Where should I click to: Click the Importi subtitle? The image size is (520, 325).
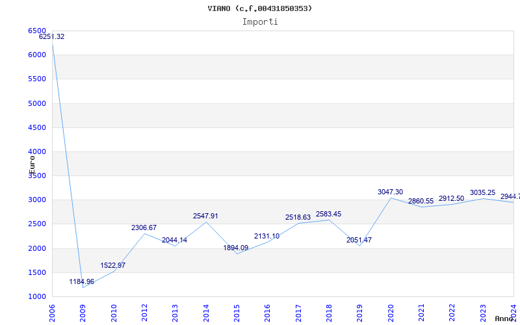tap(260, 22)
